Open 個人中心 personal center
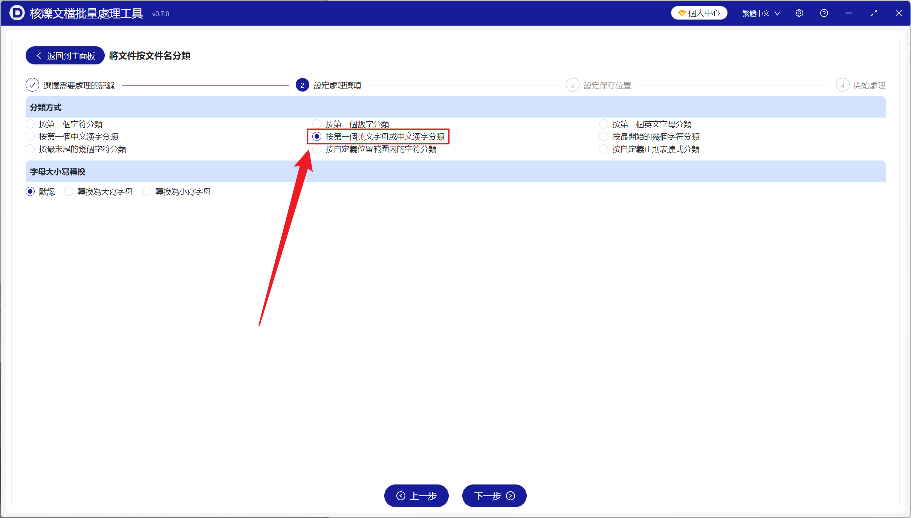Viewport: 911px width, 518px height. tap(699, 13)
